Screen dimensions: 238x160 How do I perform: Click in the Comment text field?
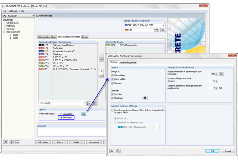coord(72,132)
